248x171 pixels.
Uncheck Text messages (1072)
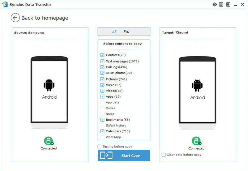tap(102, 61)
